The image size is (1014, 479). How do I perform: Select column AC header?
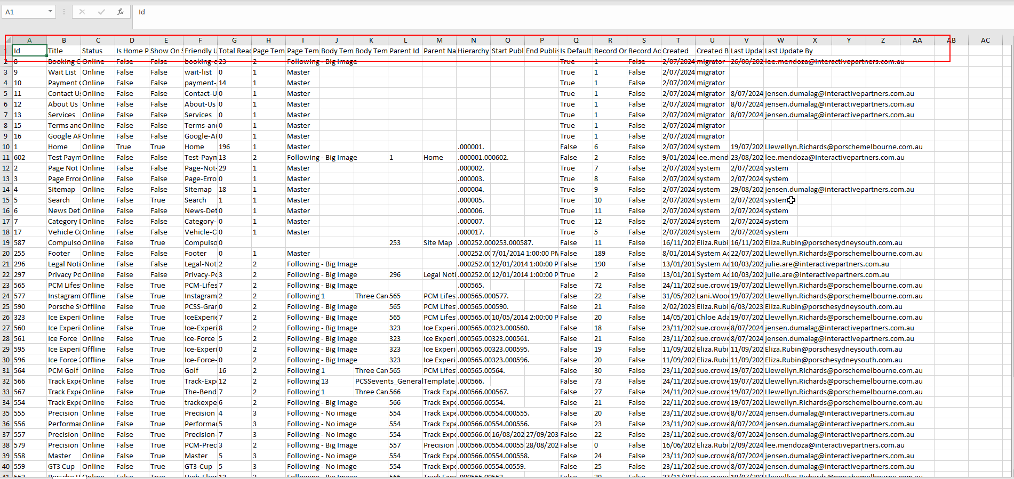[985, 40]
